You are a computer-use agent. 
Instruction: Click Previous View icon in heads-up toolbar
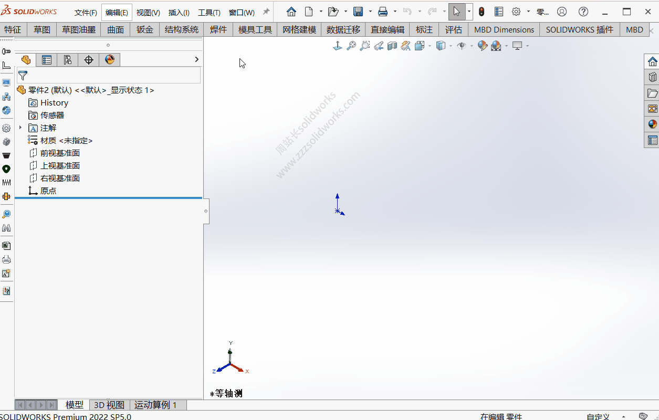[379, 46]
